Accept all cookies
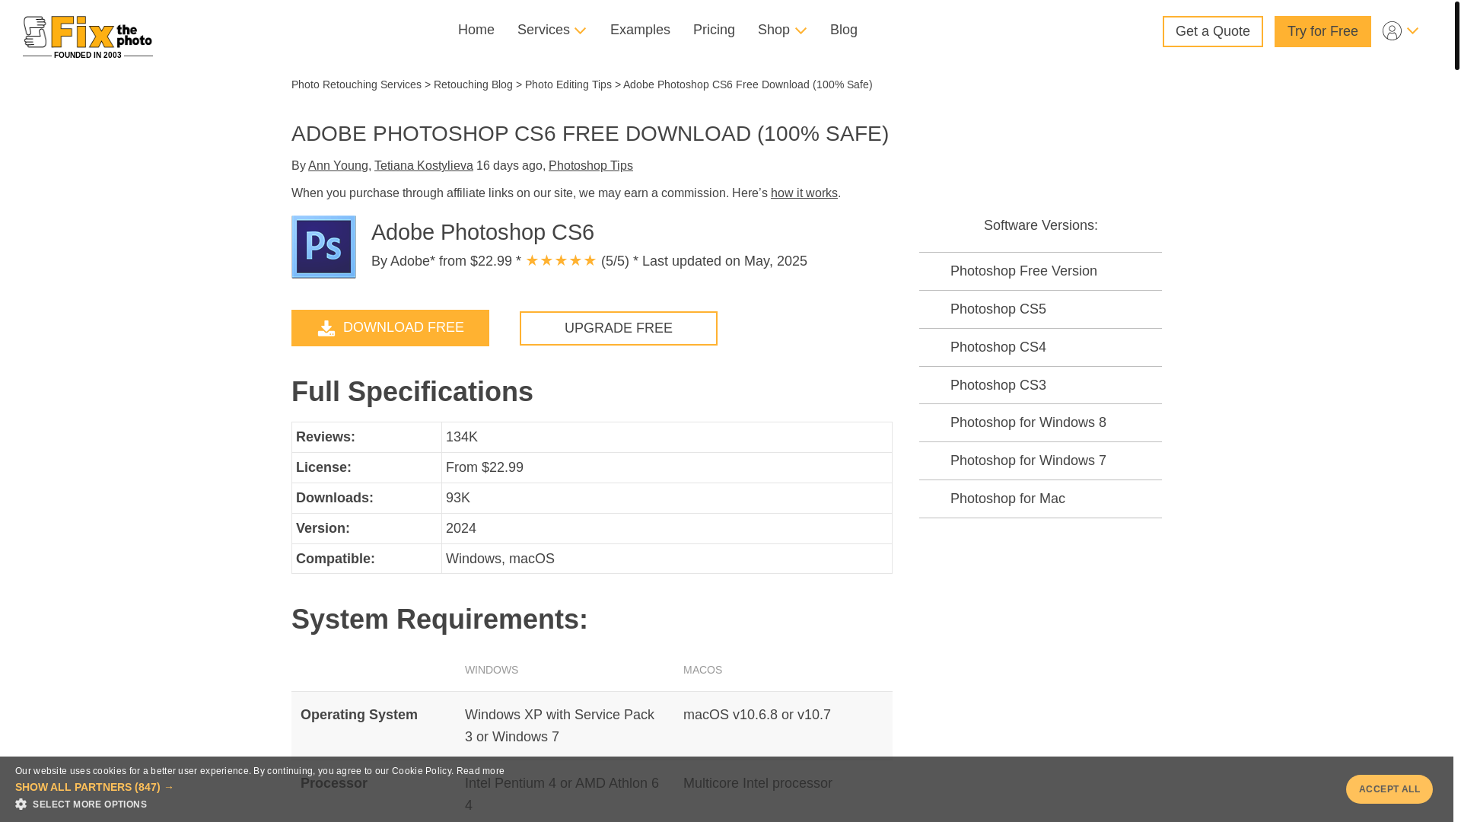The height and width of the screenshot is (822, 1461). [x=1389, y=789]
